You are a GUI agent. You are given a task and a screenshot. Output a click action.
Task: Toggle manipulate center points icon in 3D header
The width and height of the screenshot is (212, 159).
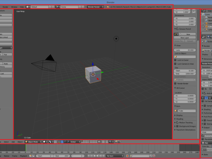(55, 142)
